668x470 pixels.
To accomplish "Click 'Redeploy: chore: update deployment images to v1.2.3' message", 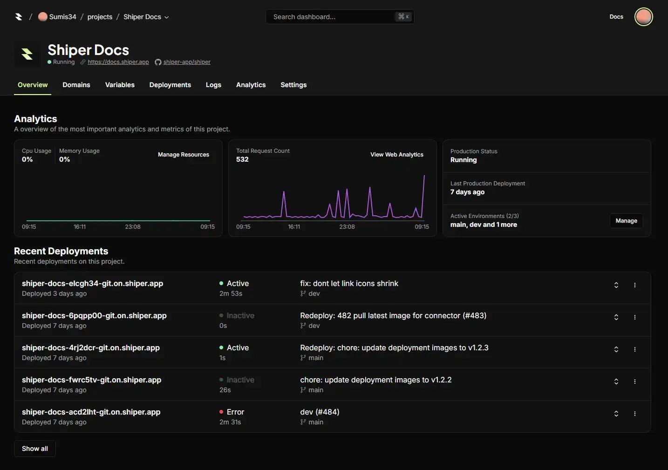I will pos(394,347).
